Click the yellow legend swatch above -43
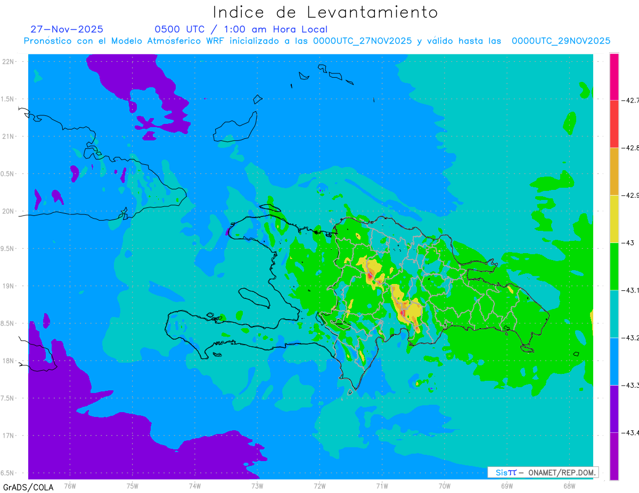Screen dimensions: 639x493 (614, 219)
